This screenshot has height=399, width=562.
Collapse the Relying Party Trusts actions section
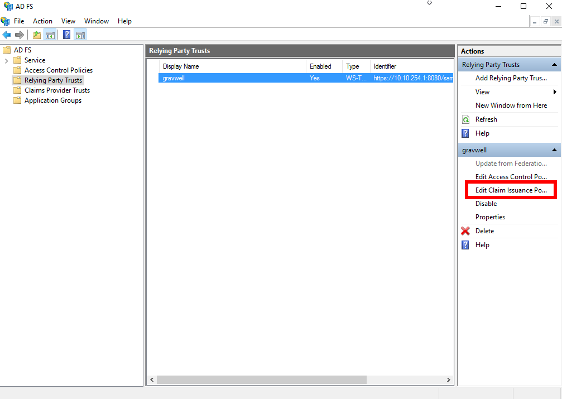tap(554, 65)
